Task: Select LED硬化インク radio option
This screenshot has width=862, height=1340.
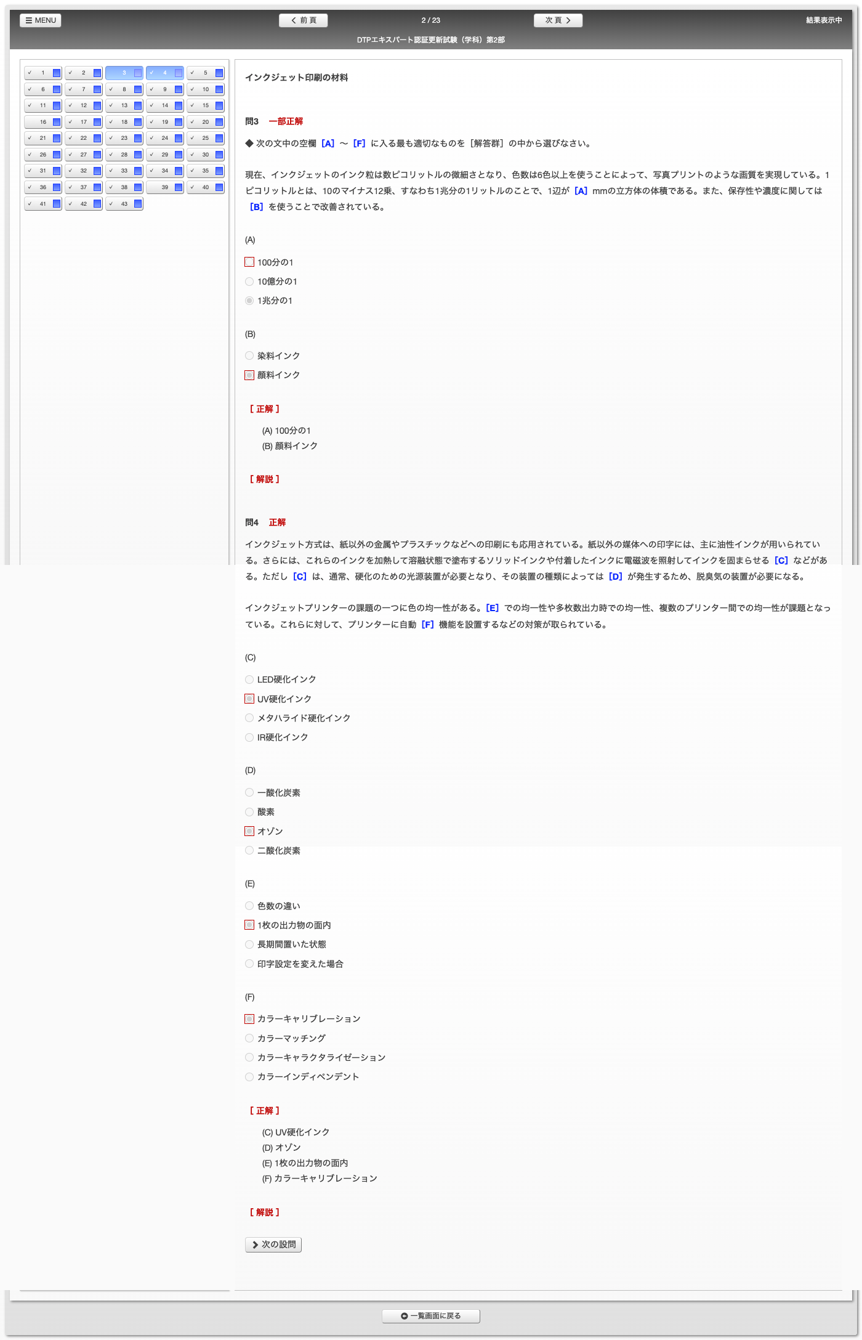Action: pos(249,680)
